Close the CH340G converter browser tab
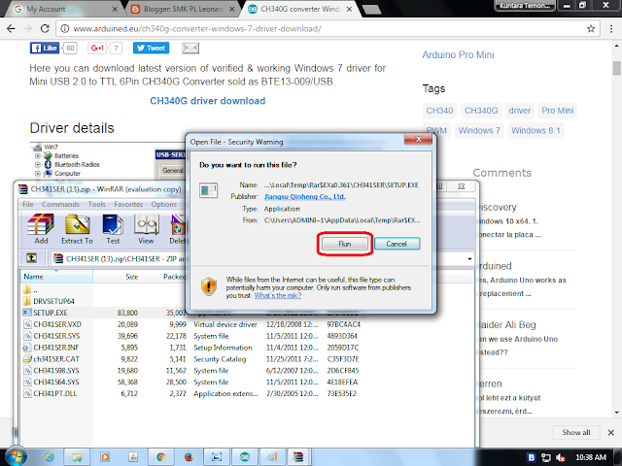 click(x=349, y=9)
